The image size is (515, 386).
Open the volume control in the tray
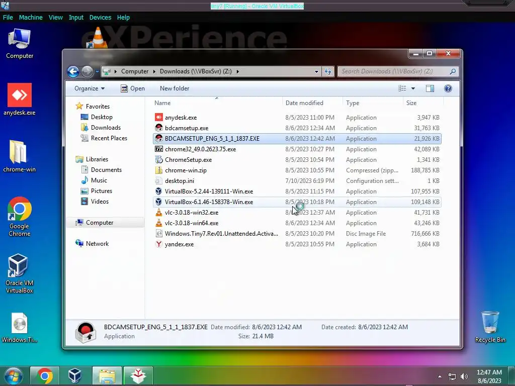point(464,376)
